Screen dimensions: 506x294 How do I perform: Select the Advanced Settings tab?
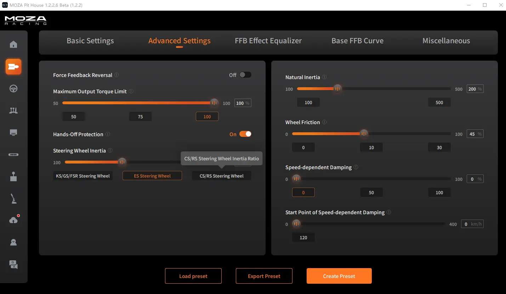click(x=180, y=41)
